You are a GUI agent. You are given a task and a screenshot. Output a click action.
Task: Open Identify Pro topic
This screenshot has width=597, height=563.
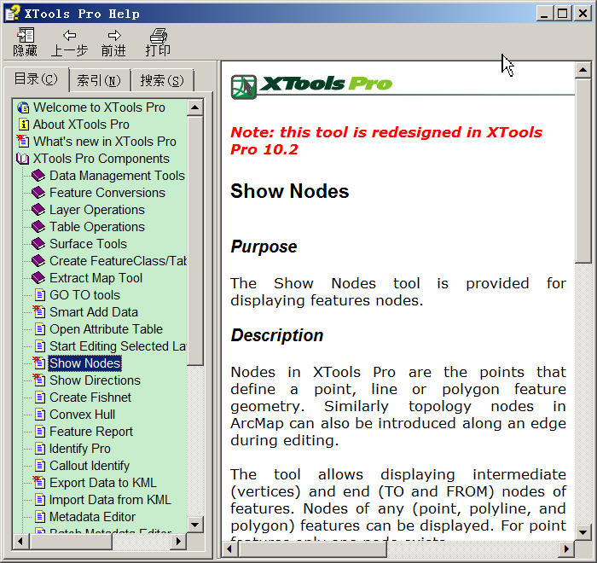tap(80, 449)
